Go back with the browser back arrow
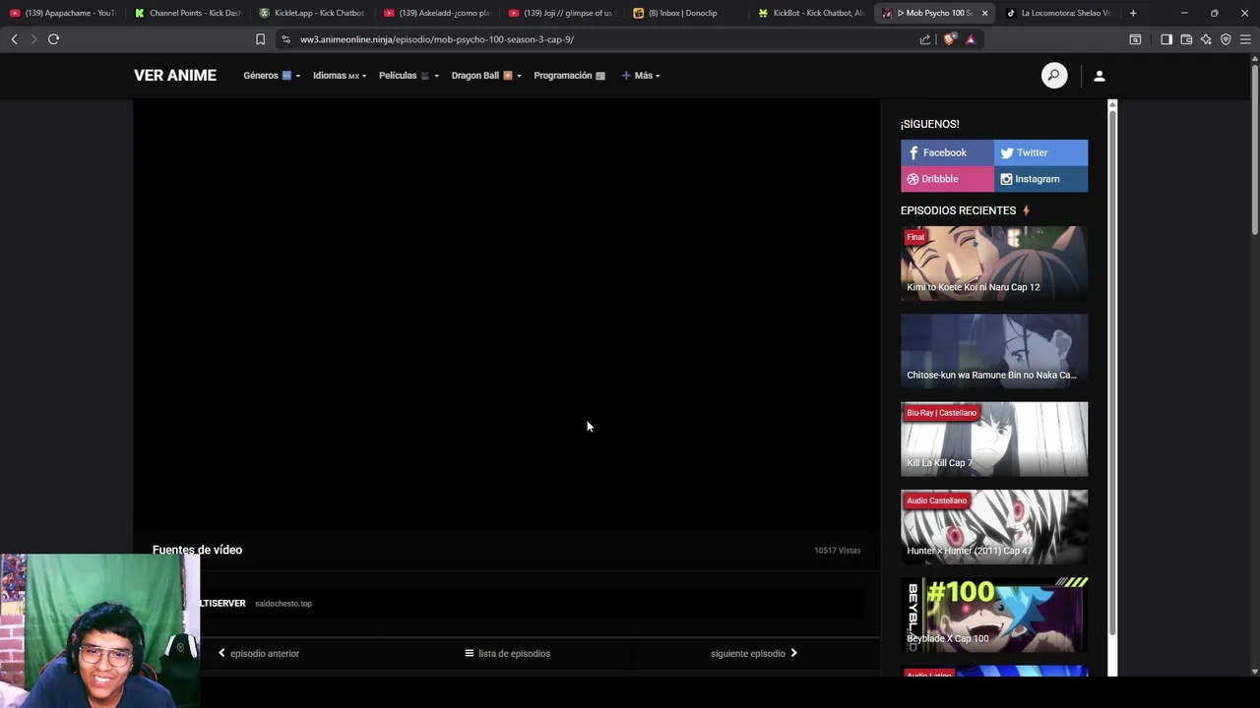Image resolution: width=1260 pixels, height=708 pixels. point(14,39)
